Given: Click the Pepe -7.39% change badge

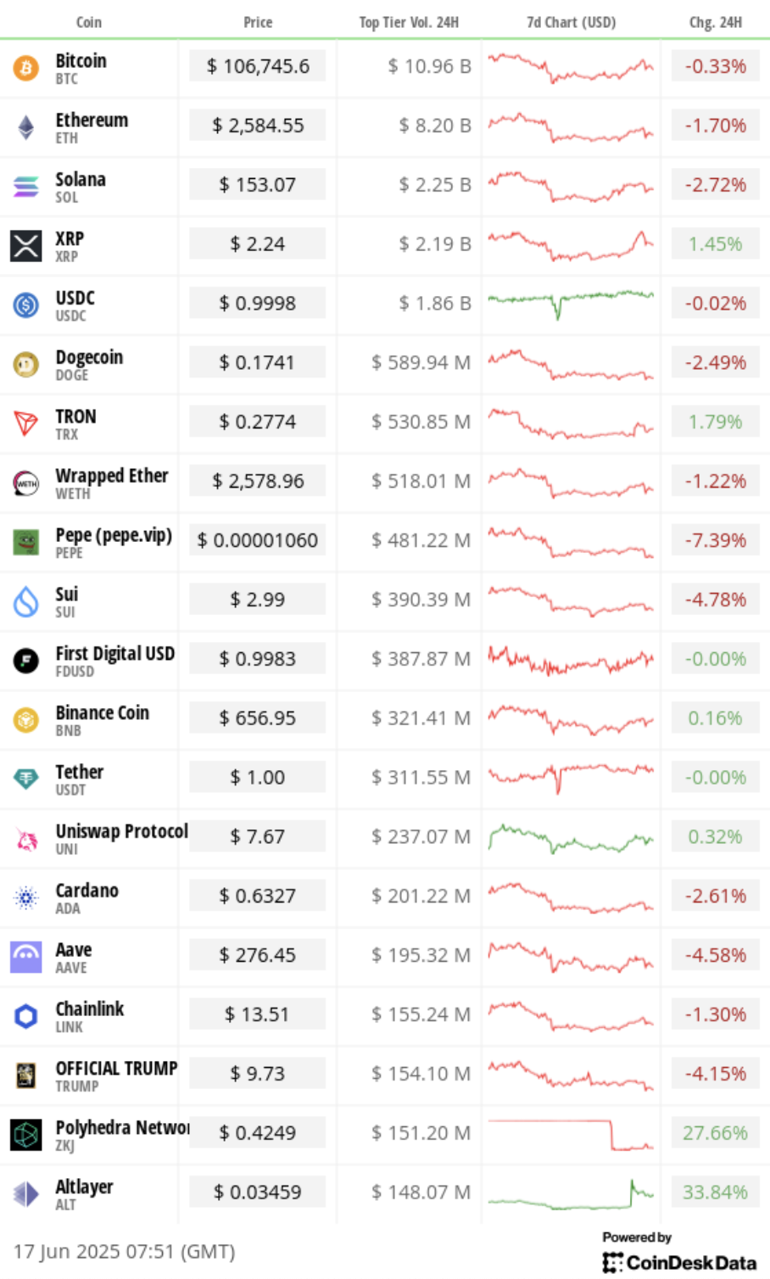Looking at the screenshot, I should pos(715,540).
